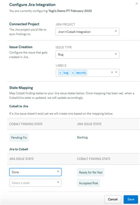Click the Backlog Jira issue state
The image size is (140, 205).
[82, 138]
